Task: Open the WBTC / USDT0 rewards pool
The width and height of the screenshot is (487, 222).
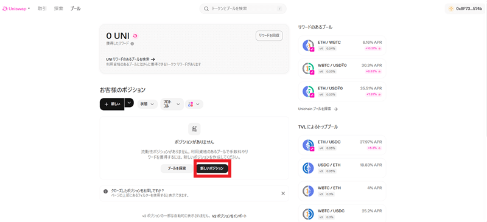Action: [342, 68]
